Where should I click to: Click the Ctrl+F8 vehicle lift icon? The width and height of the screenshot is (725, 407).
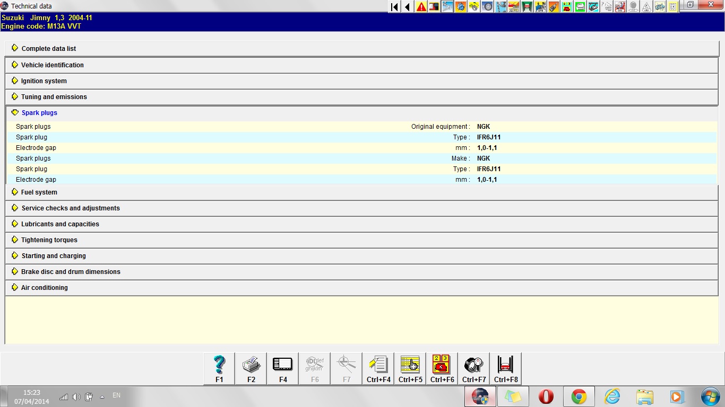(505, 368)
